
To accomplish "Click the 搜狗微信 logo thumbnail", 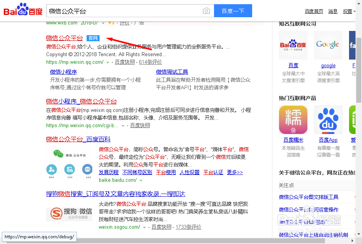I will [69, 214].
